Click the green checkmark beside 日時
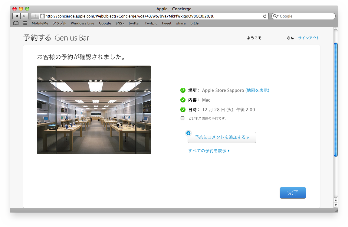Screen dimensions: 348x227 pos(183,109)
